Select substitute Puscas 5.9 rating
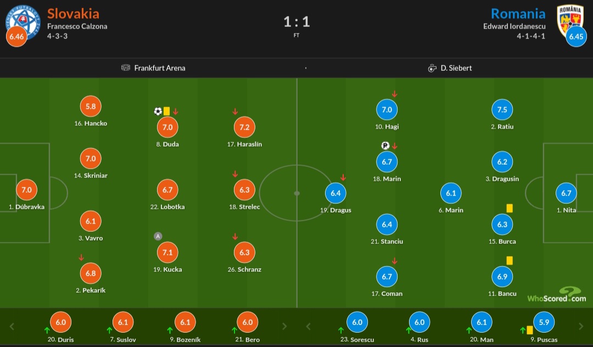593x347 pixels. (544, 322)
